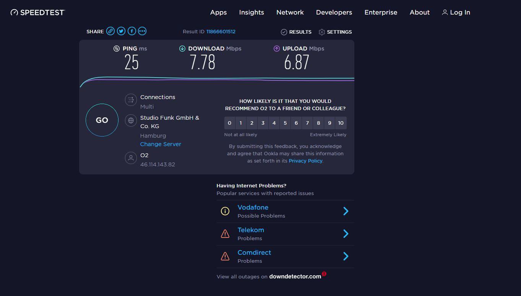The height and width of the screenshot is (296, 521).
Task: Click the red downdetector alert badge
Action: [324, 274]
